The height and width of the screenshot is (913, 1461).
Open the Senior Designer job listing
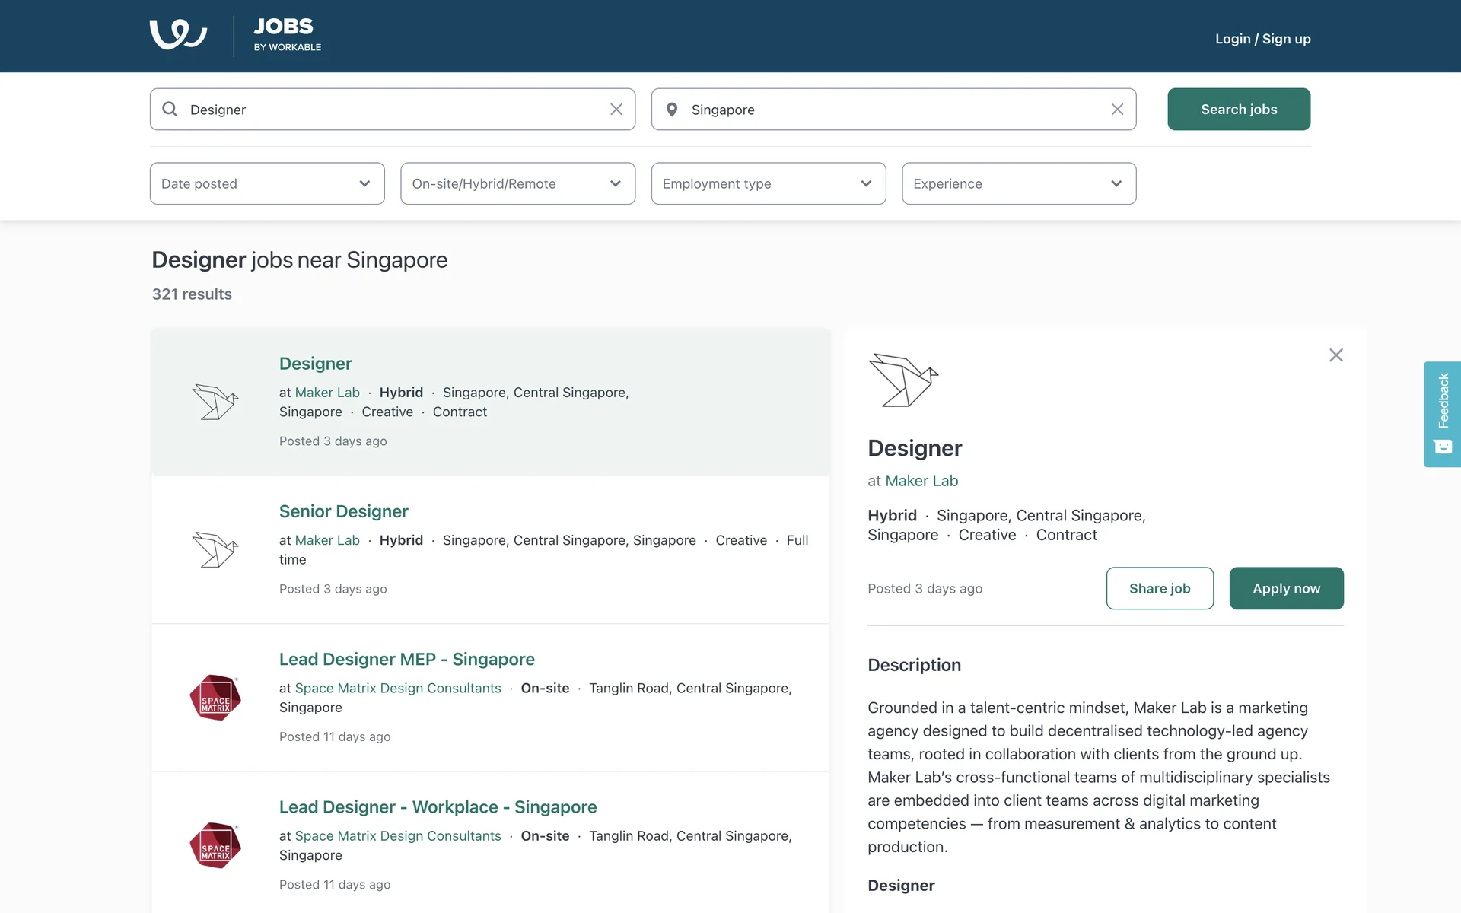click(x=343, y=511)
